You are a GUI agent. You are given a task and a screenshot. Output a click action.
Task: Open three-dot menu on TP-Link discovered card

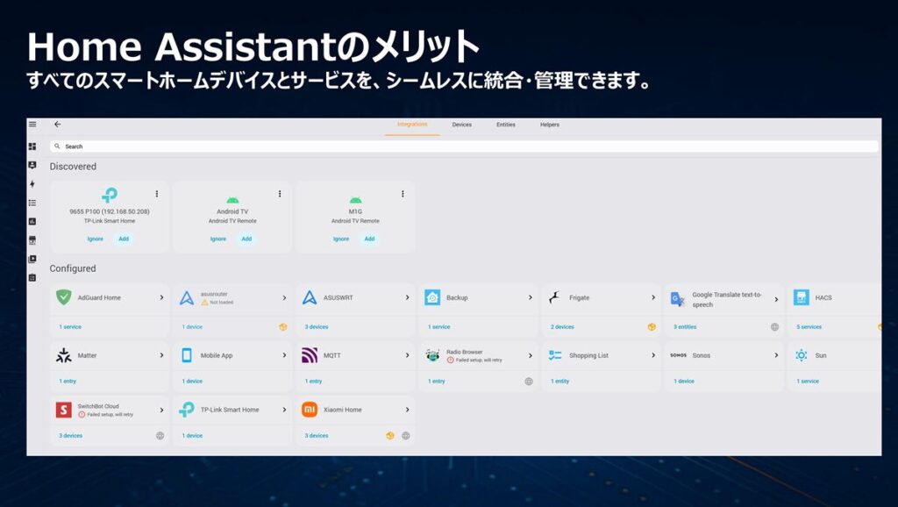tap(157, 194)
